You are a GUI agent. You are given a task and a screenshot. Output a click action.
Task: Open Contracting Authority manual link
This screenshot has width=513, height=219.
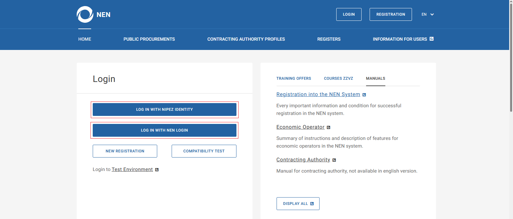point(303,160)
